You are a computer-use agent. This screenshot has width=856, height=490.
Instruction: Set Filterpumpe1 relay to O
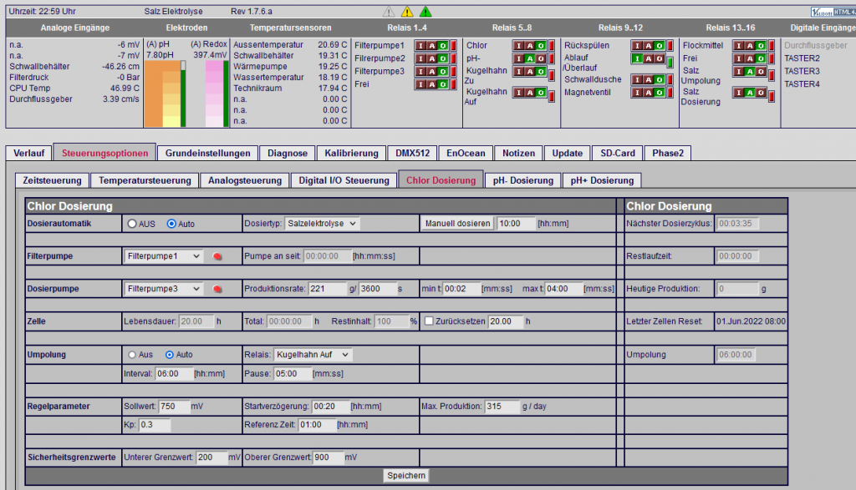click(443, 46)
